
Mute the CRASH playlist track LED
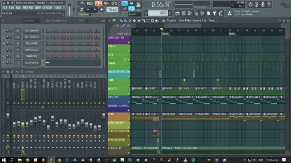pyautogui.click(x=128, y=51)
